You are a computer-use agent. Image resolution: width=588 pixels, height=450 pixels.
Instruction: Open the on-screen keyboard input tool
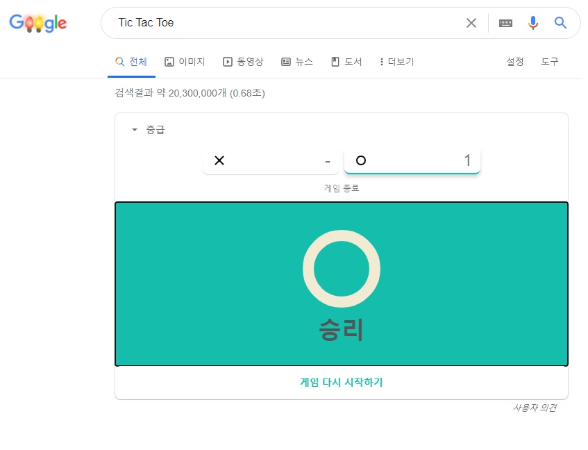coord(505,23)
